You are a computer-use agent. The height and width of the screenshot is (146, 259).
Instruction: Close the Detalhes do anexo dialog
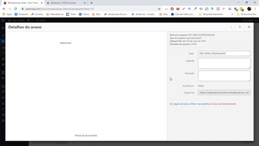click(249, 27)
